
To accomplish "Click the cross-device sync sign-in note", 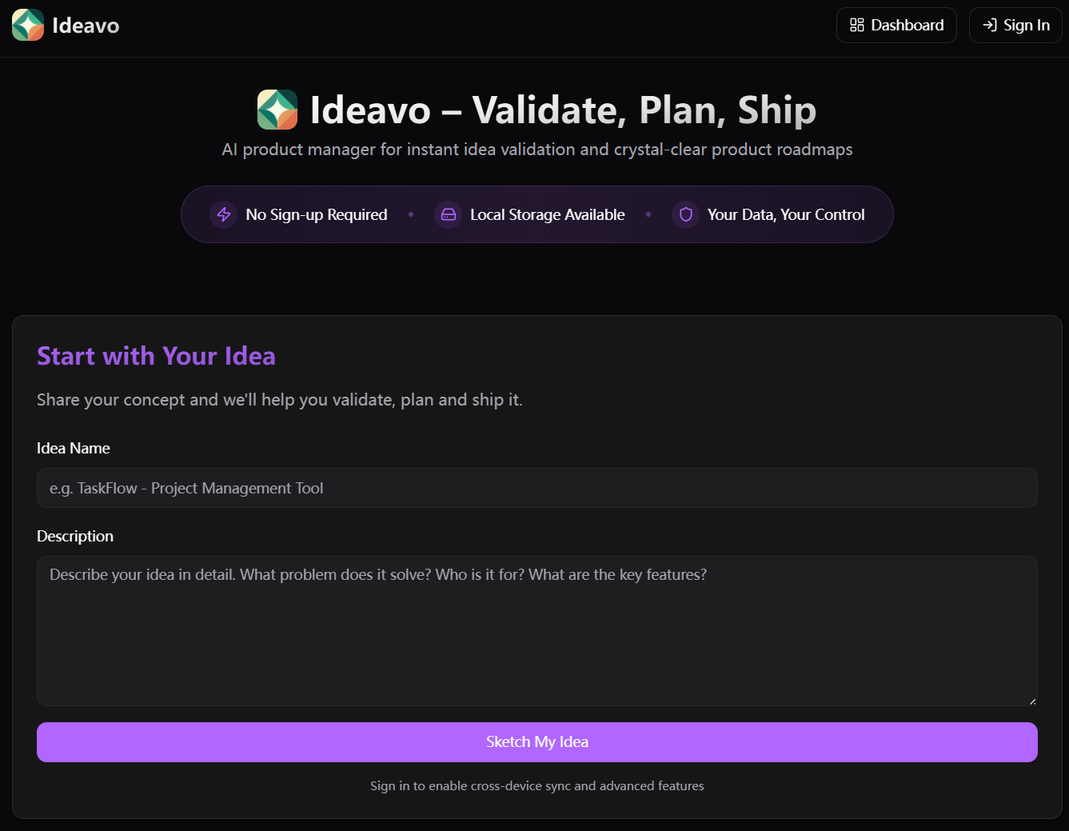I will point(537,786).
